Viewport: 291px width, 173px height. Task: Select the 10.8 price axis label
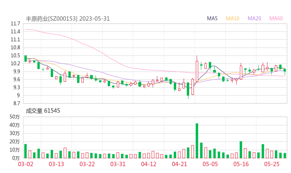tap(15, 48)
